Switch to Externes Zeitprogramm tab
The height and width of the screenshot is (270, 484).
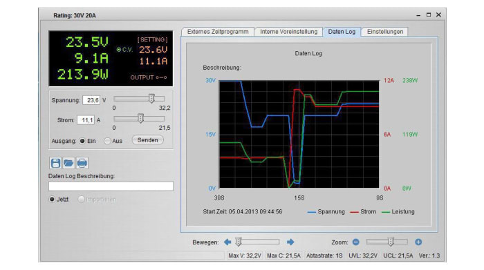(218, 32)
